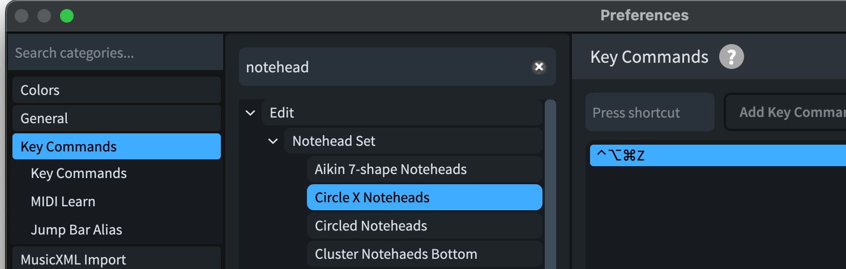
Task: Select Aikin 7-shape Noteheads command
Action: (424, 170)
